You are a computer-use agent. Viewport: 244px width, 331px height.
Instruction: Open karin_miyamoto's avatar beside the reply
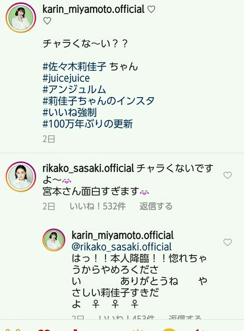point(54,240)
